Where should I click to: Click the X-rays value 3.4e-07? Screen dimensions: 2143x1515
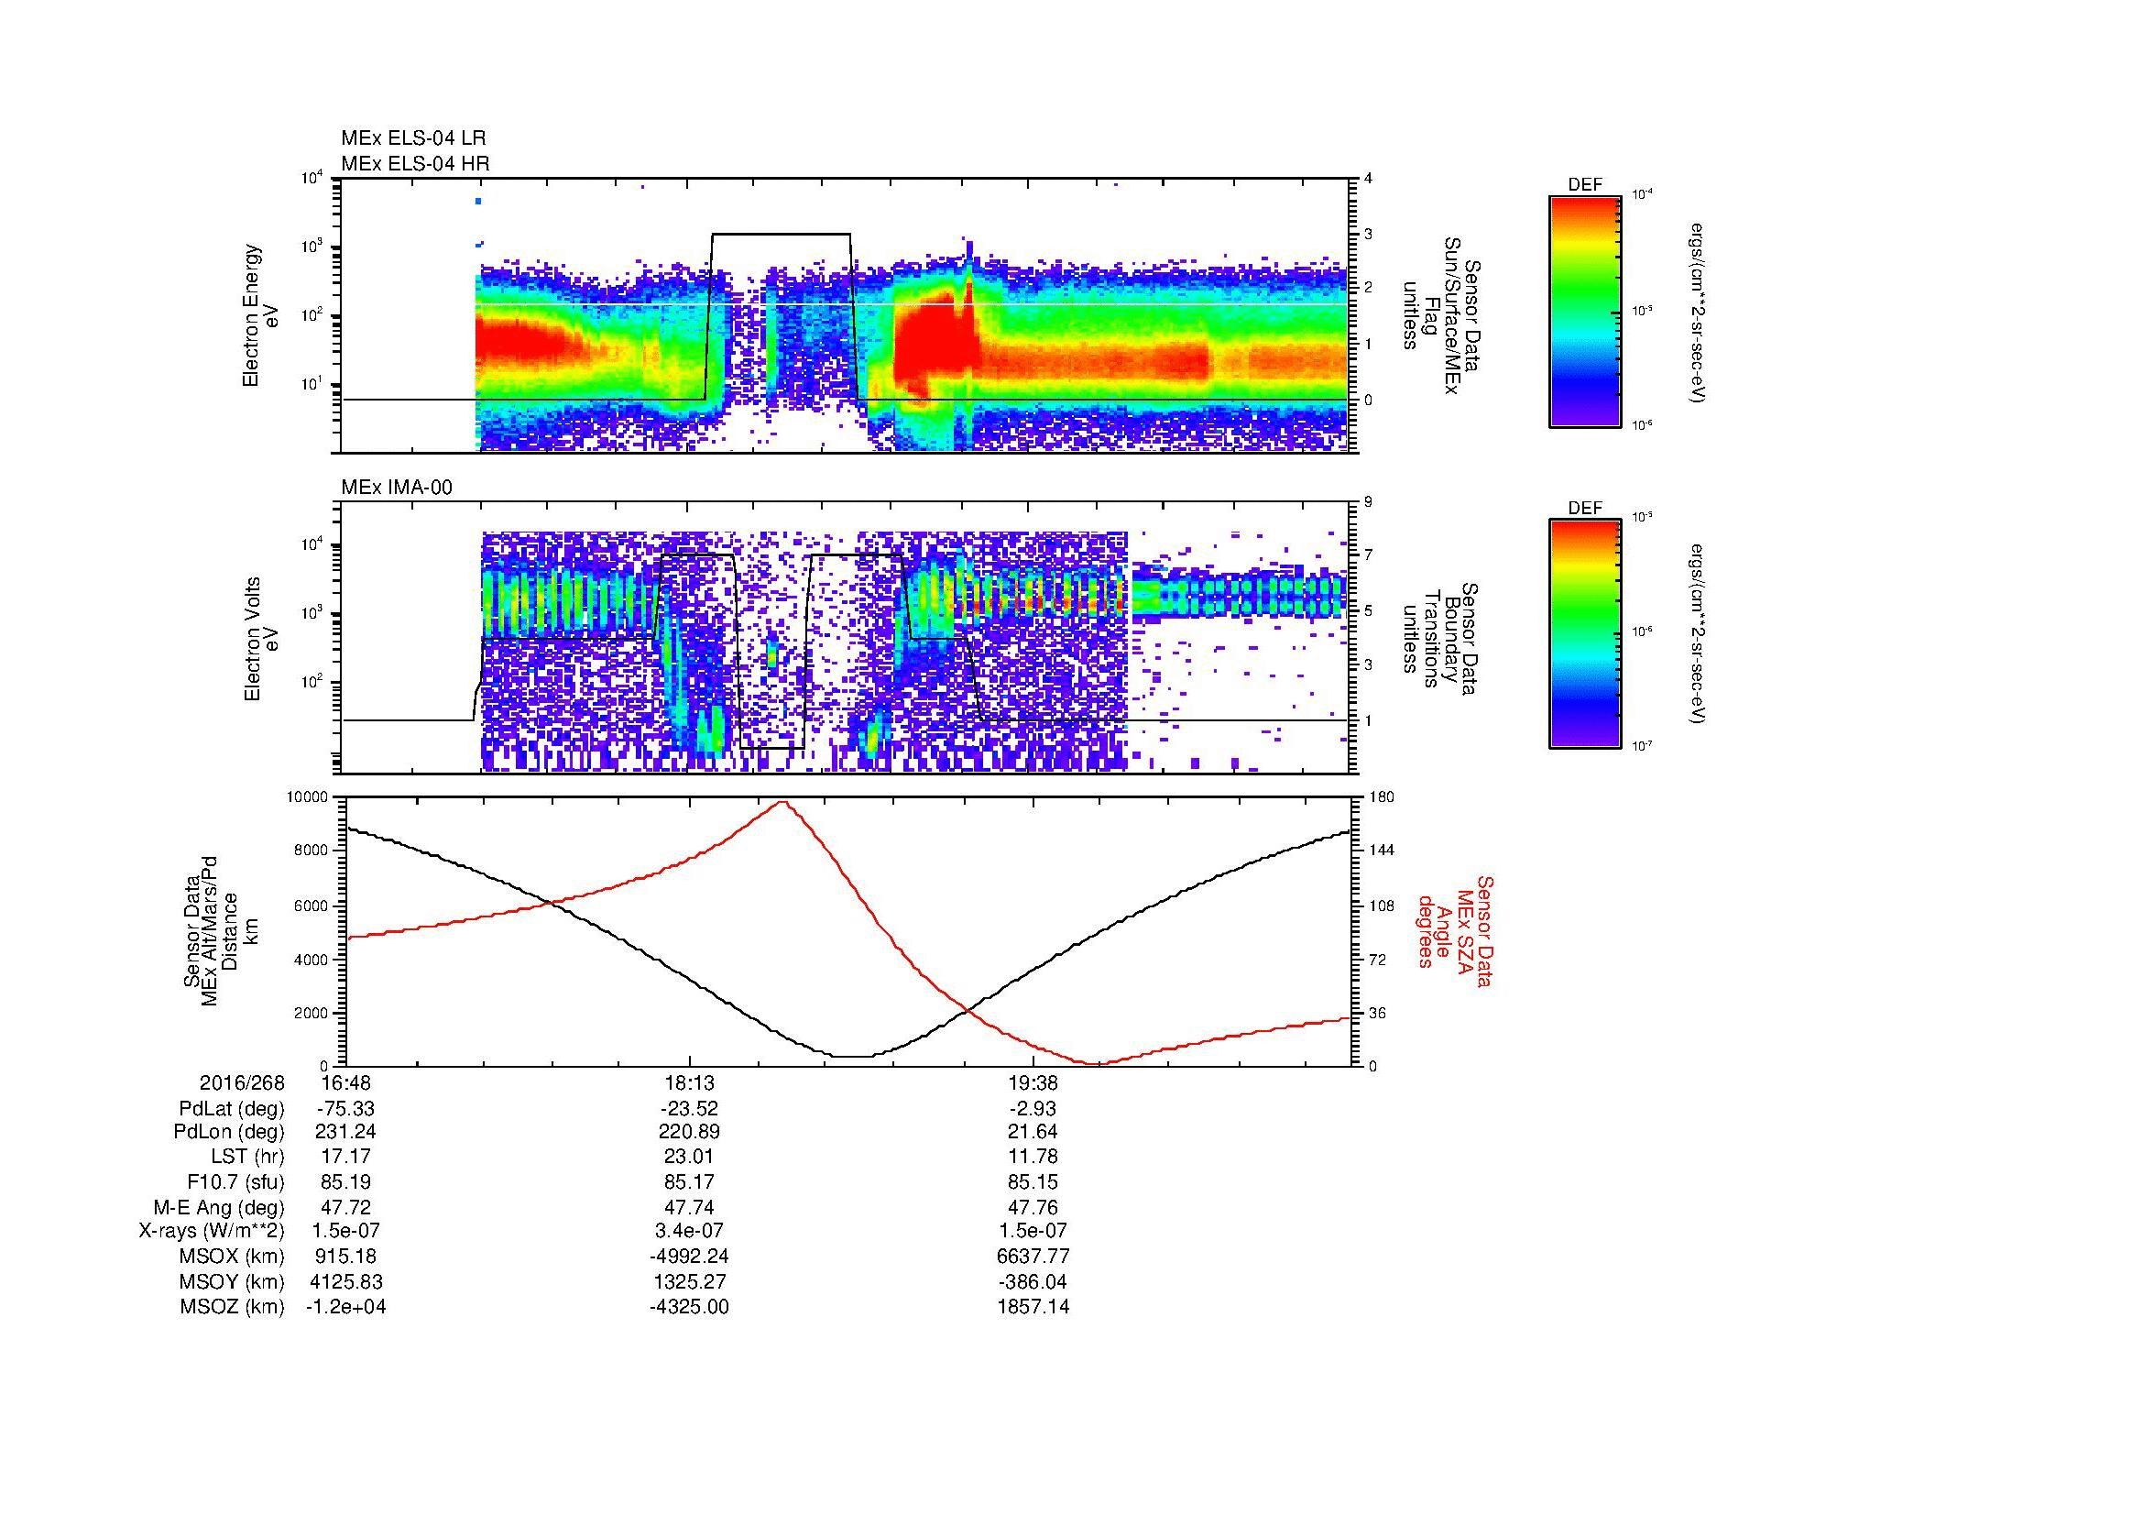690,1231
